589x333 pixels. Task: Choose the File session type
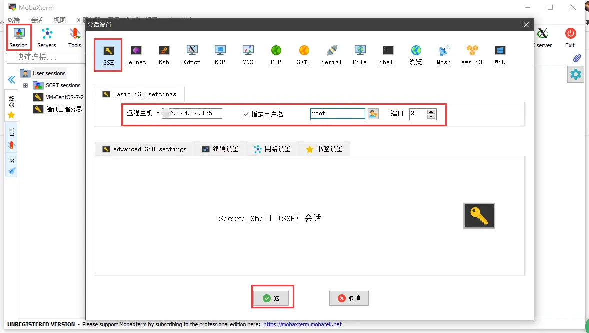(359, 55)
